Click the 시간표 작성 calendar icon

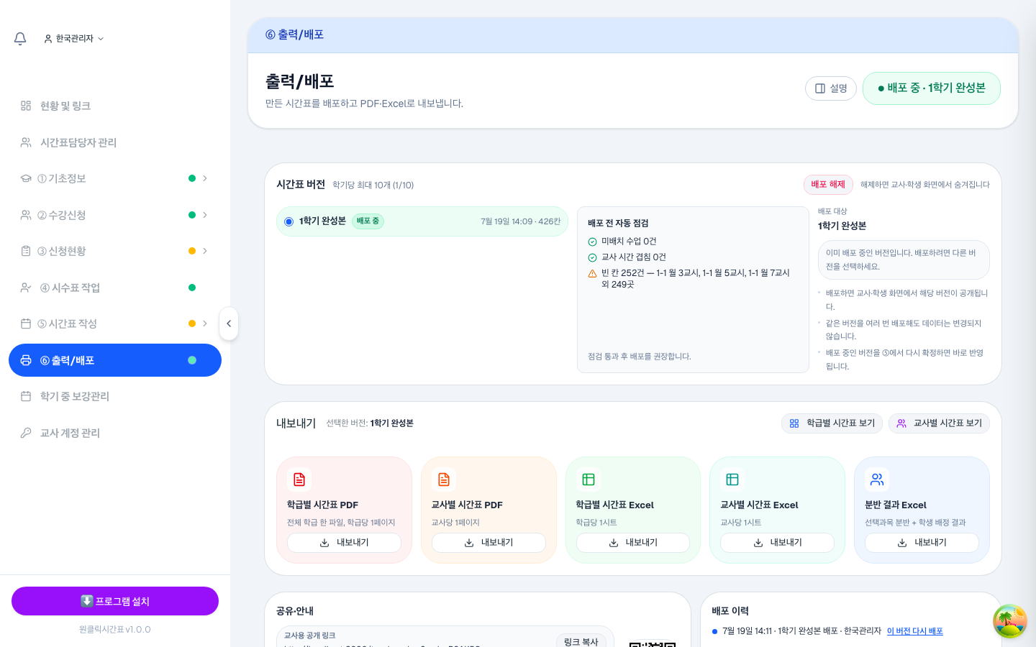click(x=26, y=323)
